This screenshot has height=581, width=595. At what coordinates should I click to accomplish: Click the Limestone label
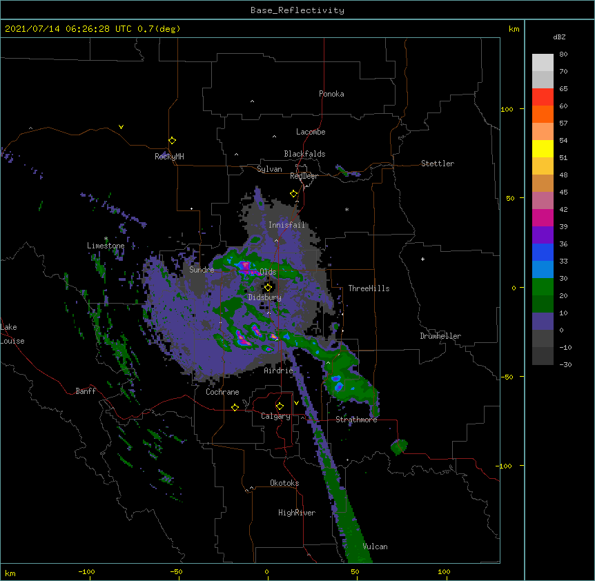coord(106,246)
